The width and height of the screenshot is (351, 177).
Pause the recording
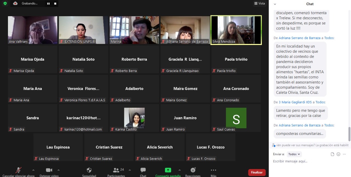pos(49,4)
